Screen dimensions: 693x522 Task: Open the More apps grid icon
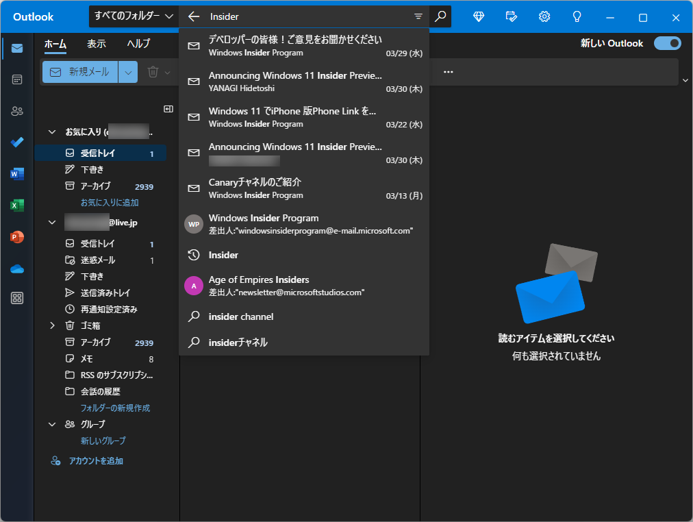point(17,299)
